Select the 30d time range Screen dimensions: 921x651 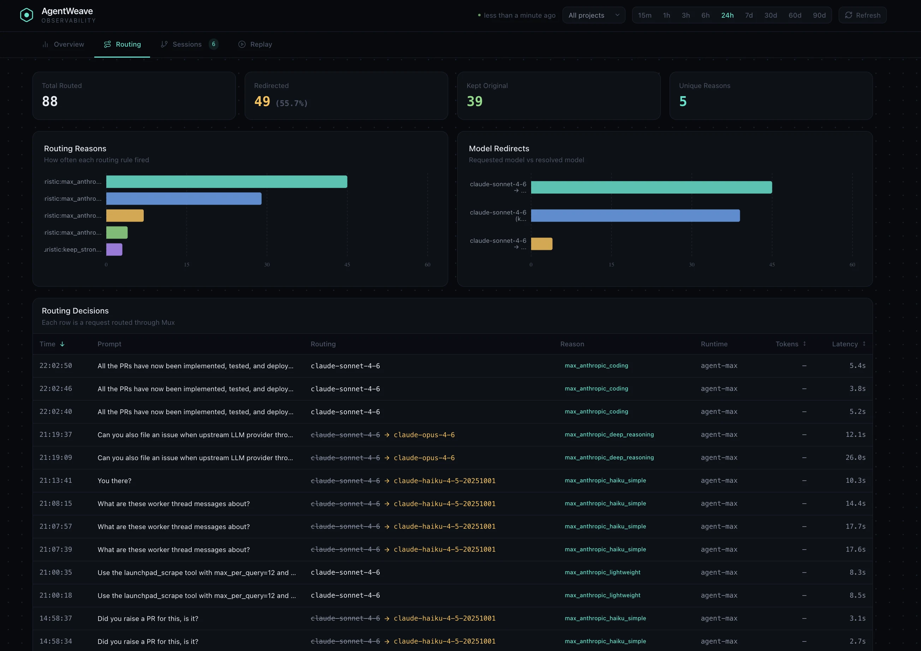click(770, 15)
